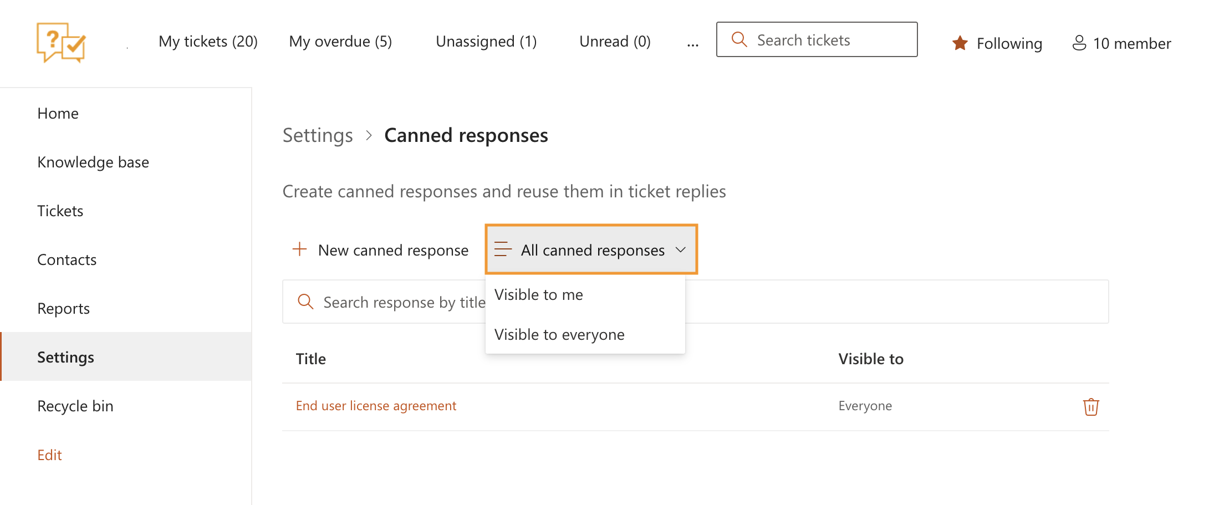Open End user license agreement response
Screen dimensions: 1214x505
pos(376,406)
